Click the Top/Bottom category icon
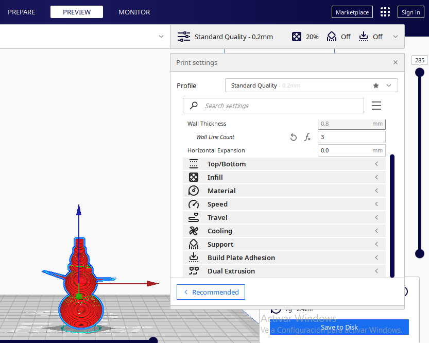The width and height of the screenshot is (429, 343). pos(194,164)
